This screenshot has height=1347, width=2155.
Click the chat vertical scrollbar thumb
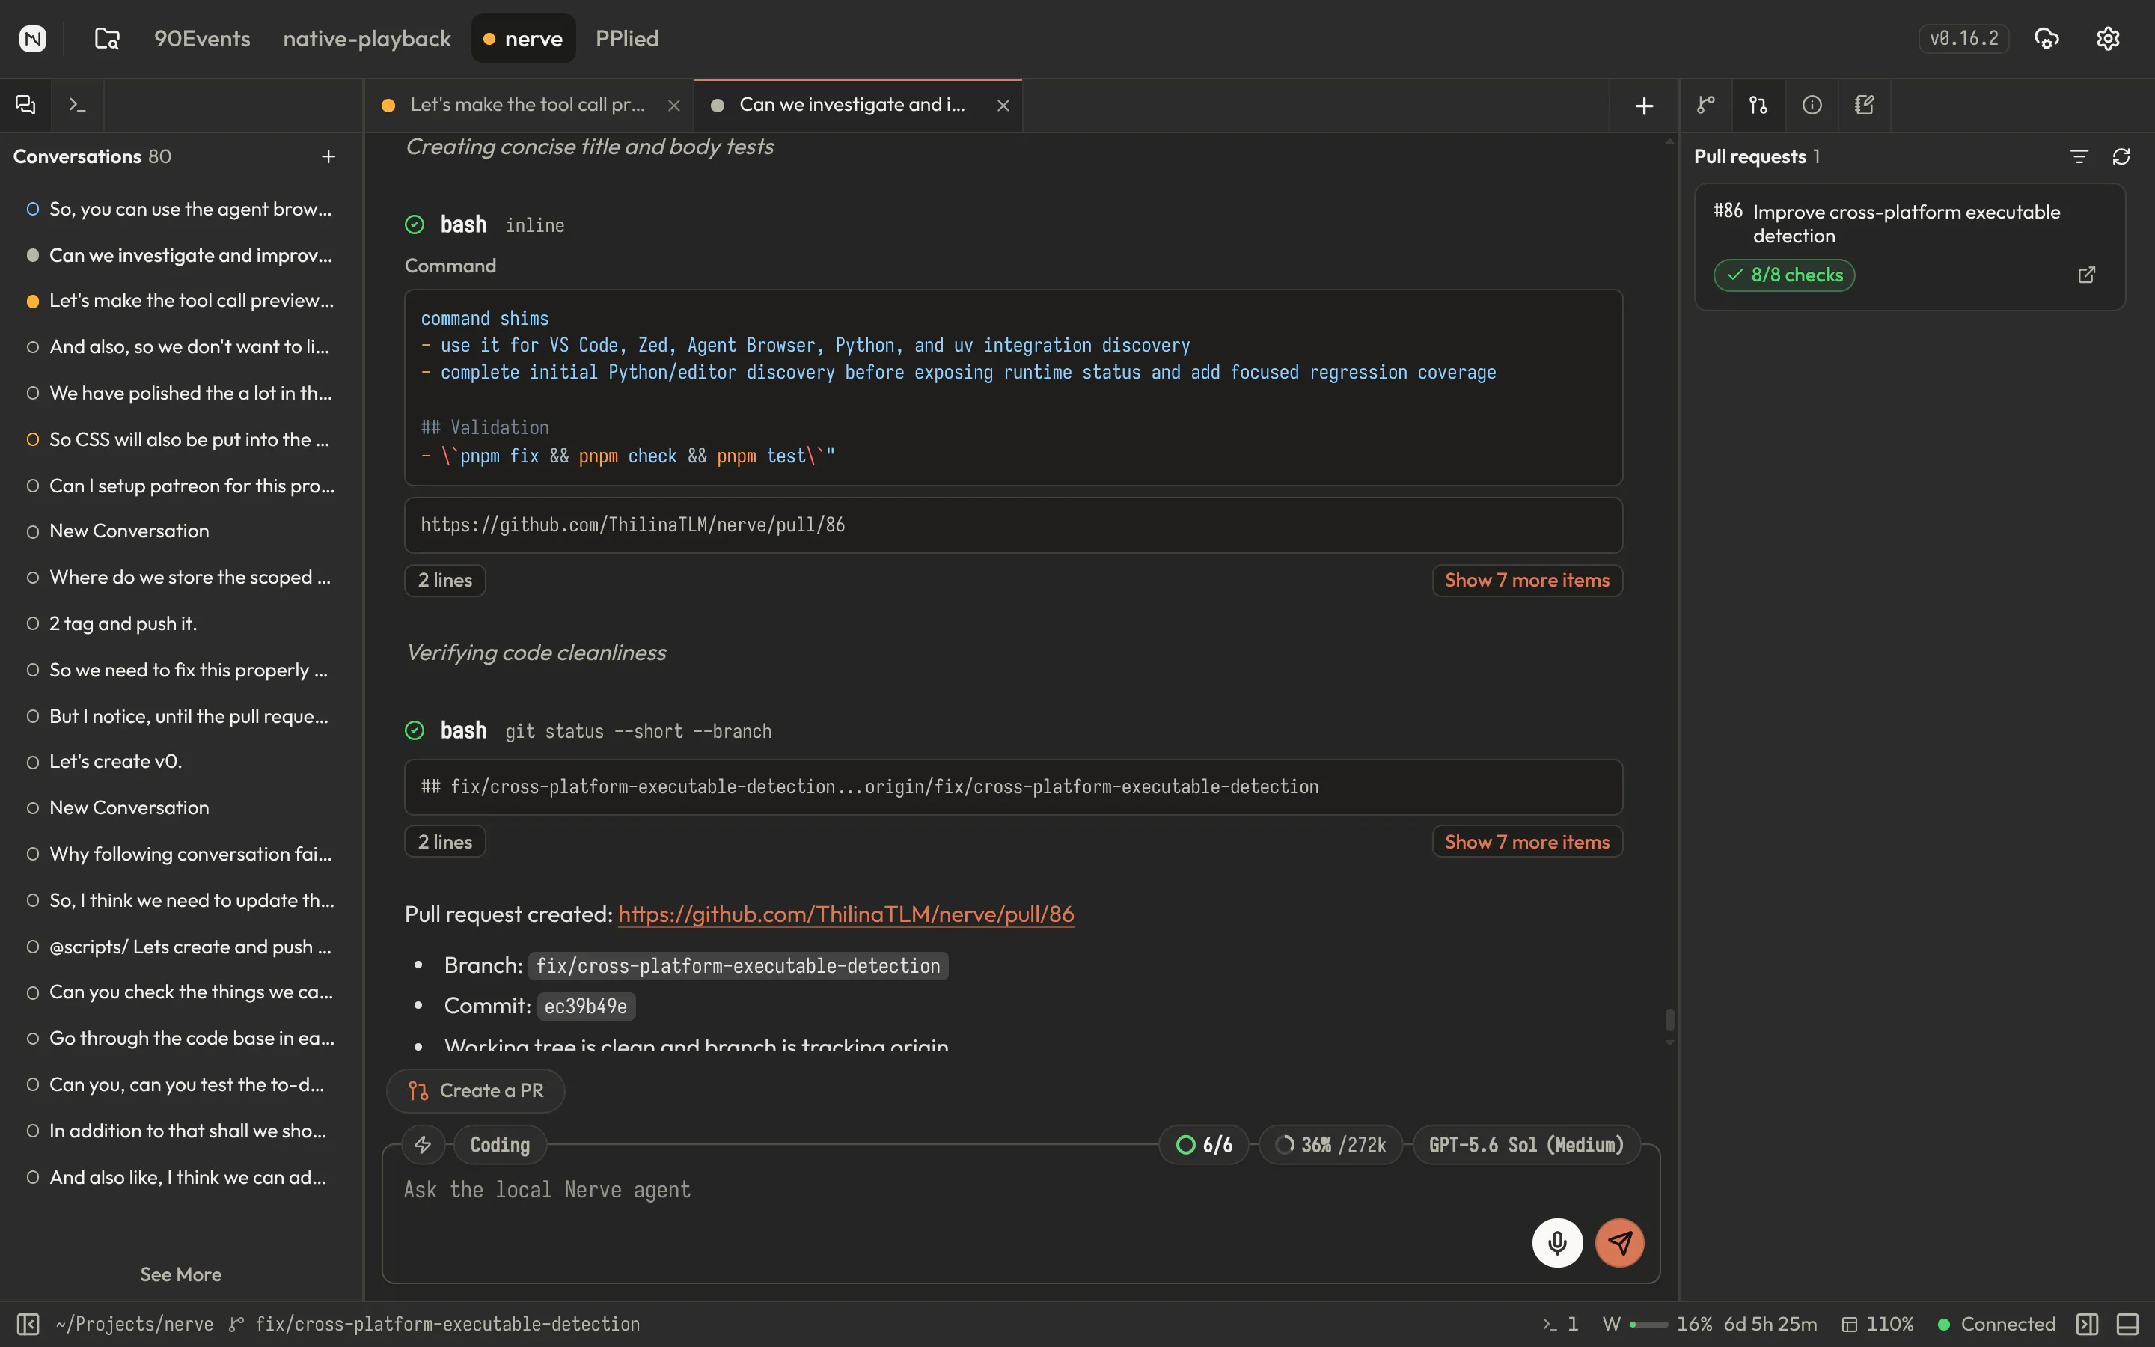click(1669, 1019)
